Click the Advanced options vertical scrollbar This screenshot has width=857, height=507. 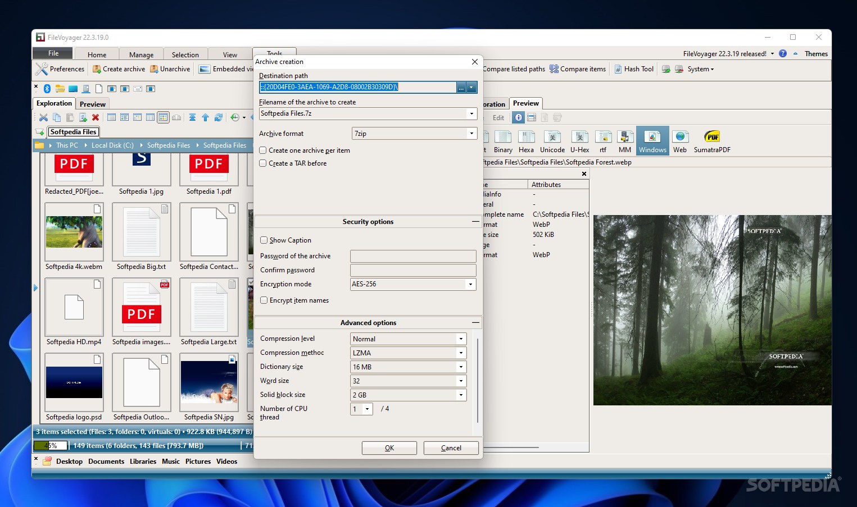pos(478,381)
